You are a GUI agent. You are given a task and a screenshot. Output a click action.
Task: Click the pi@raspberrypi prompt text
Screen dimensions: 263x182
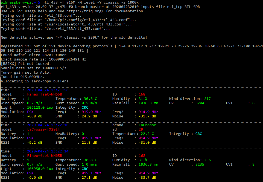click(16, 2)
